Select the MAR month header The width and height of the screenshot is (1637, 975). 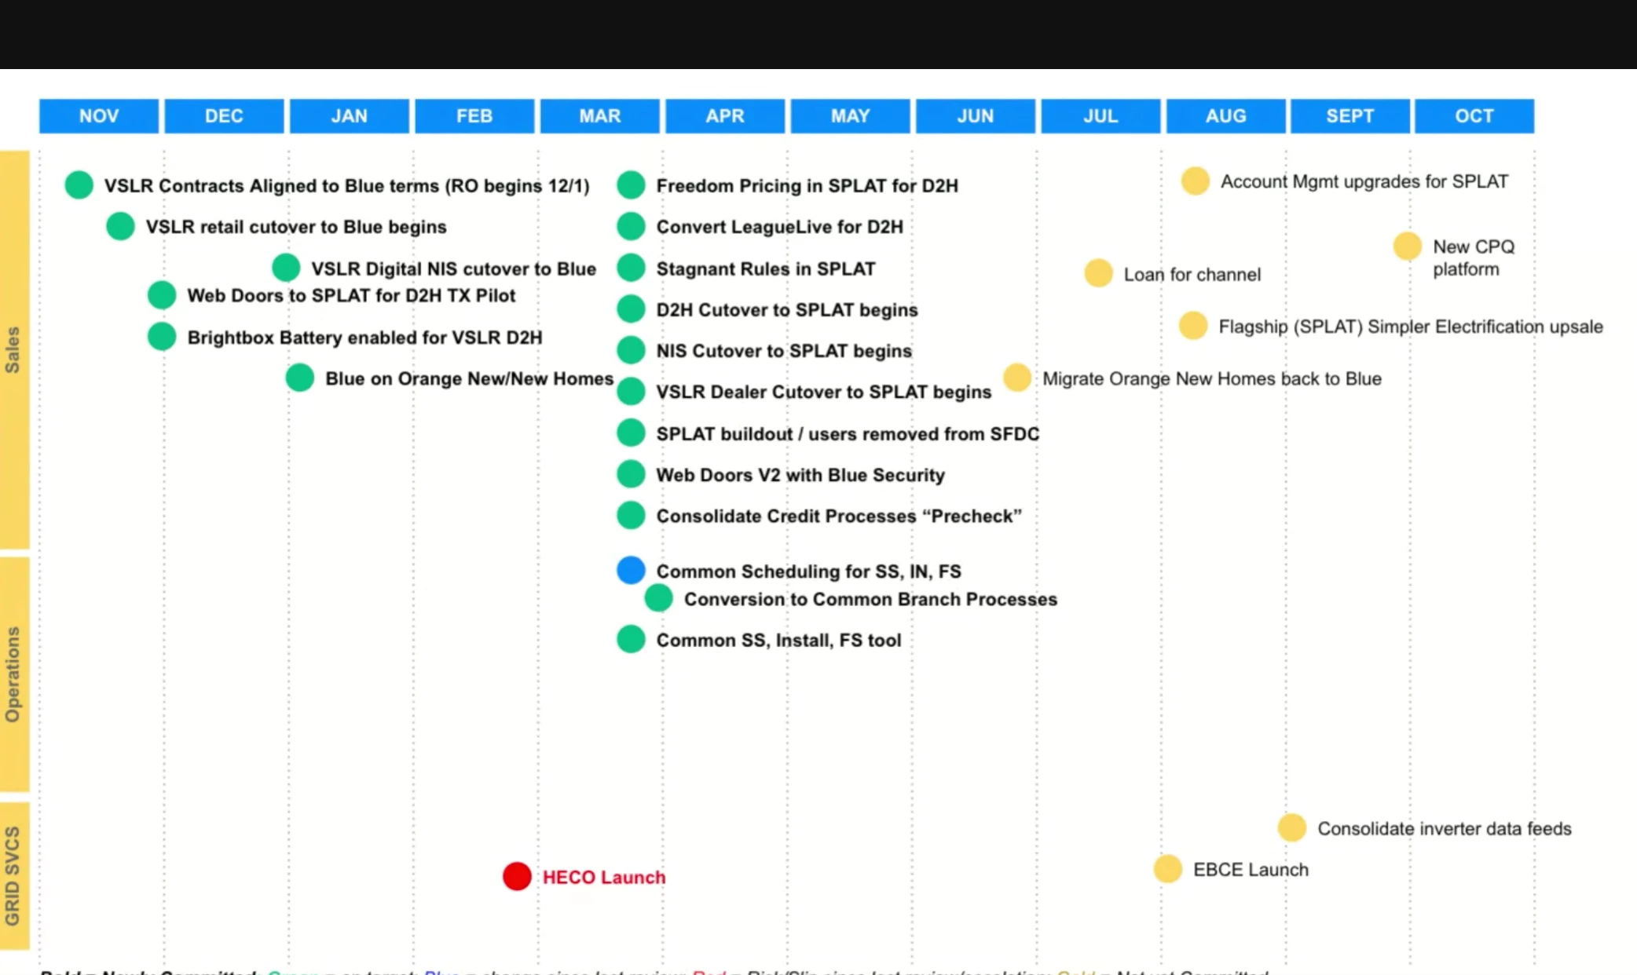click(599, 116)
